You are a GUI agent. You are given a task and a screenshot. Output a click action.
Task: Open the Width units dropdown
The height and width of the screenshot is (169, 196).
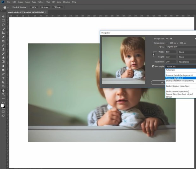(187, 52)
